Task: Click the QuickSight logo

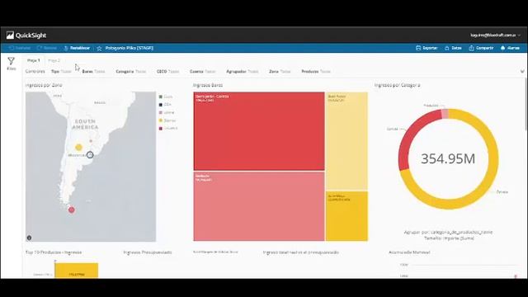Action: coord(26,35)
